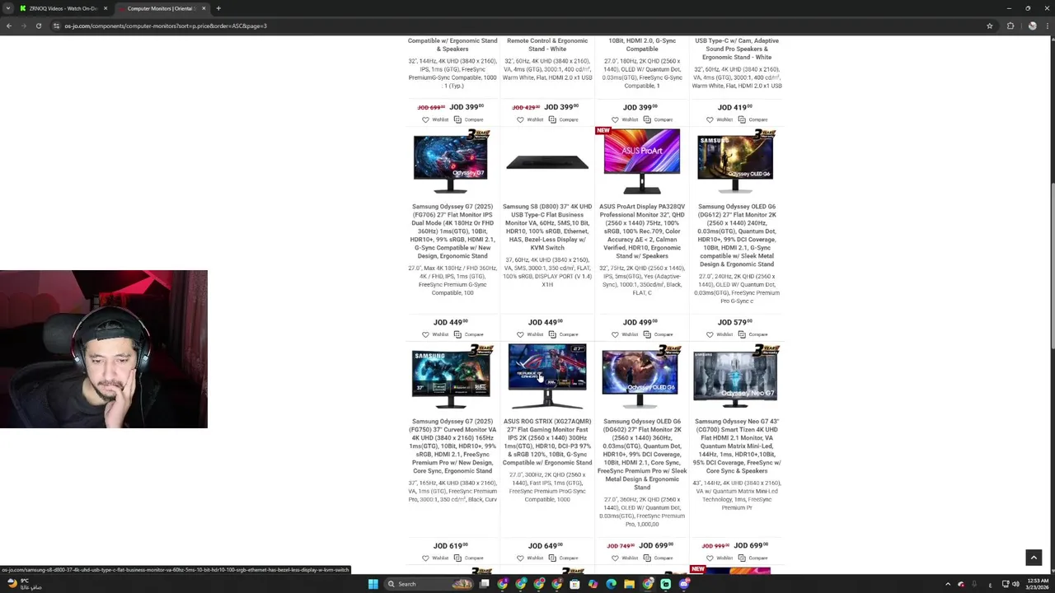Viewport: 1055px width, 593px height.
Task: Wishlist the Samsung Odyssey OLED G6 DG602
Action: [625, 558]
